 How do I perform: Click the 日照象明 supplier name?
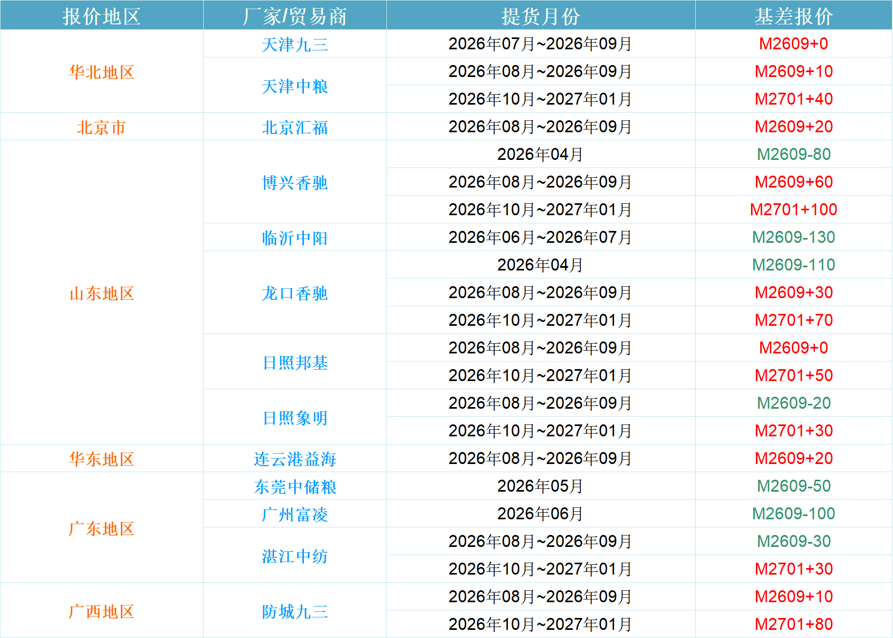pyautogui.click(x=295, y=418)
